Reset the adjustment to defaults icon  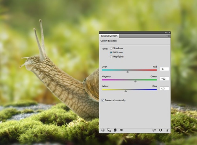pyautogui.click(x=160, y=130)
